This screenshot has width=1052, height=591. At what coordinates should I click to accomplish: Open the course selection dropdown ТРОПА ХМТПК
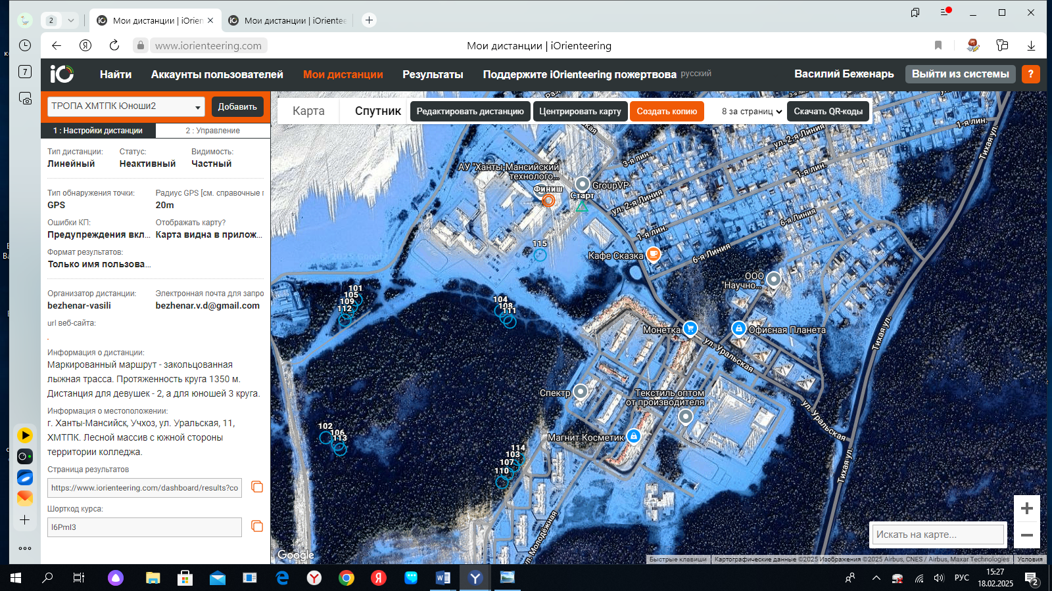(x=126, y=106)
